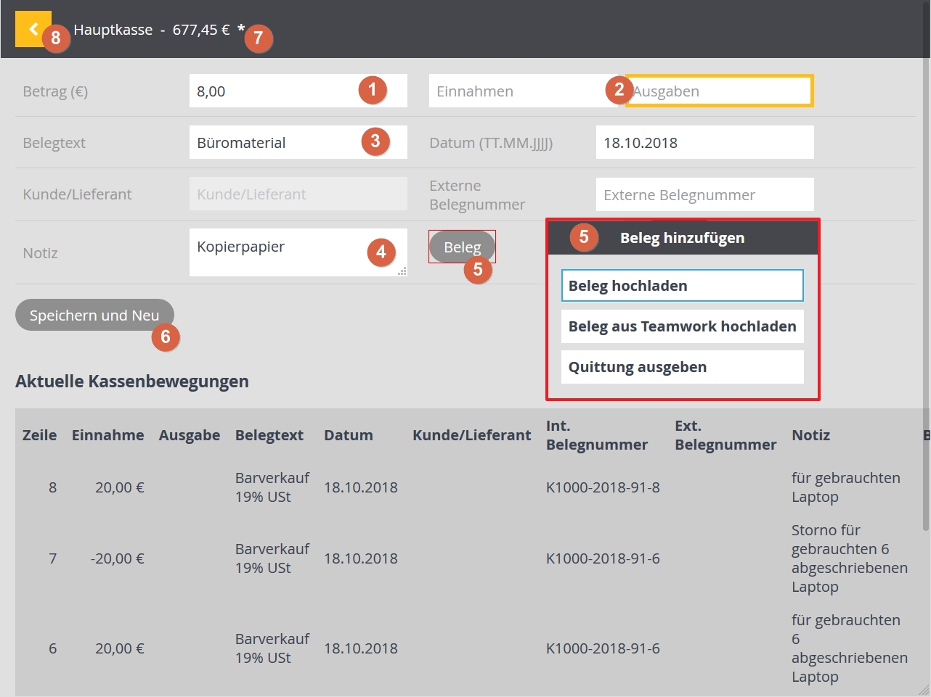Click the Notiz column header in table

point(811,435)
